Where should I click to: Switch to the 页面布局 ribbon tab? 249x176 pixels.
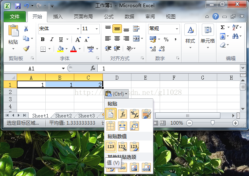[x=83, y=17]
